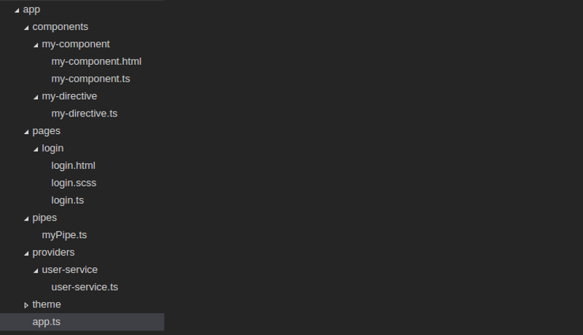Collapse the user-service folder arrow
The image size is (583, 335).
coord(36,271)
